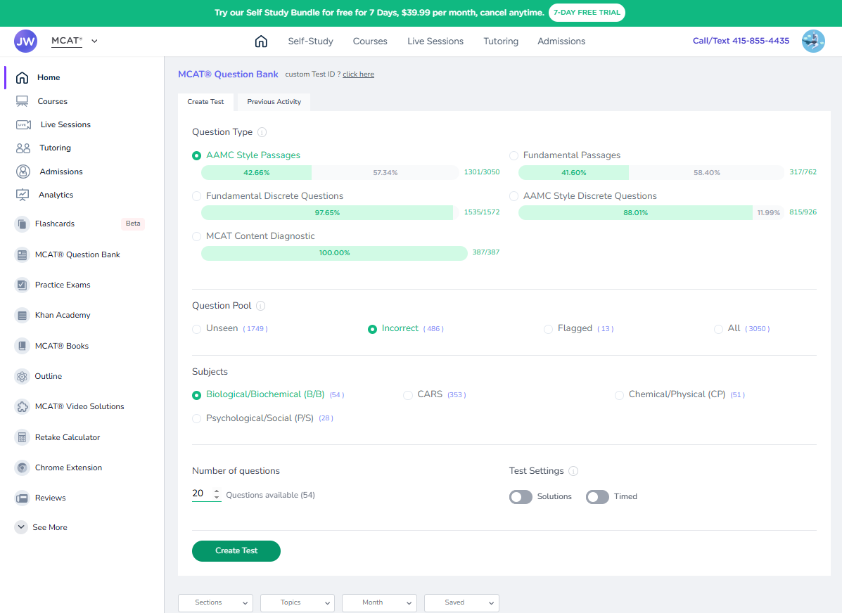Select AAMC Style Passages radio button
The image size is (842, 613).
pyautogui.click(x=196, y=155)
